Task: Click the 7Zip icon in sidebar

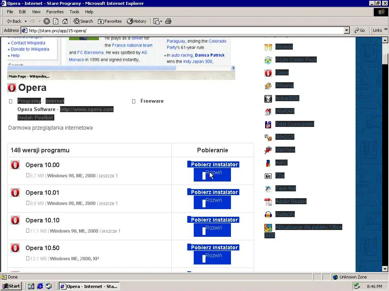Action: (268, 176)
